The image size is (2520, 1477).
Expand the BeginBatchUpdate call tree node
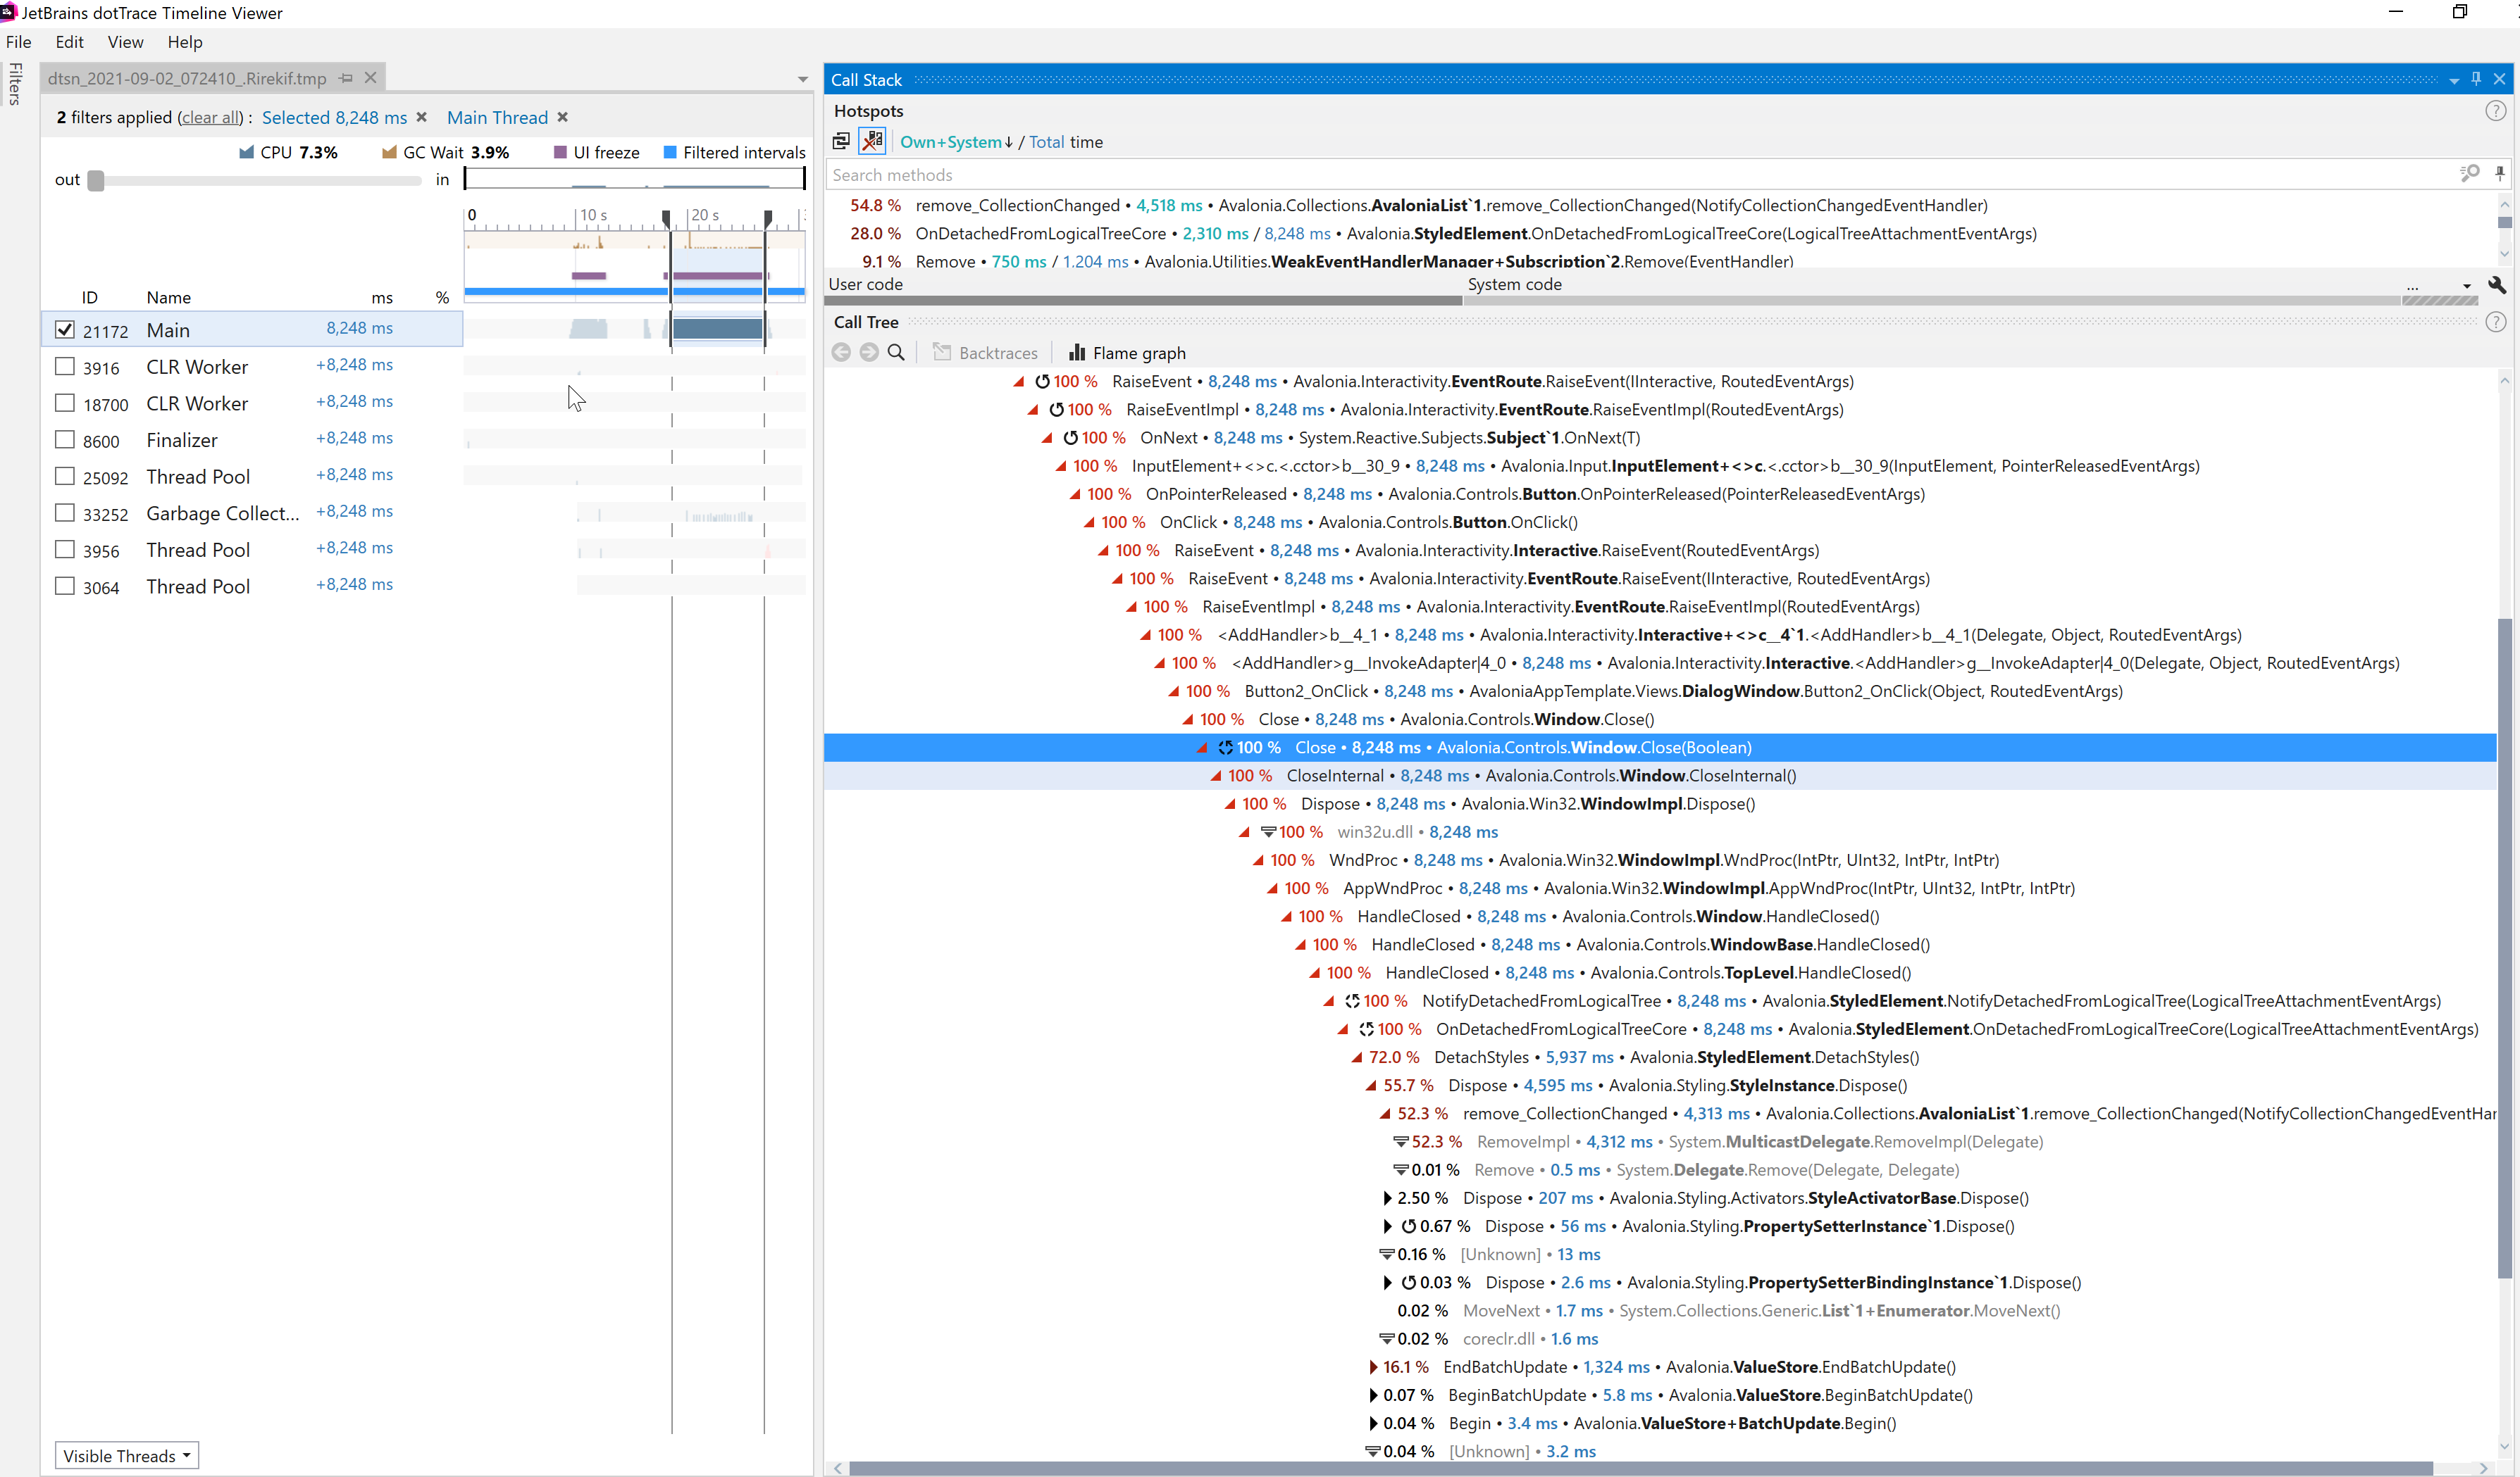coord(1373,1395)
